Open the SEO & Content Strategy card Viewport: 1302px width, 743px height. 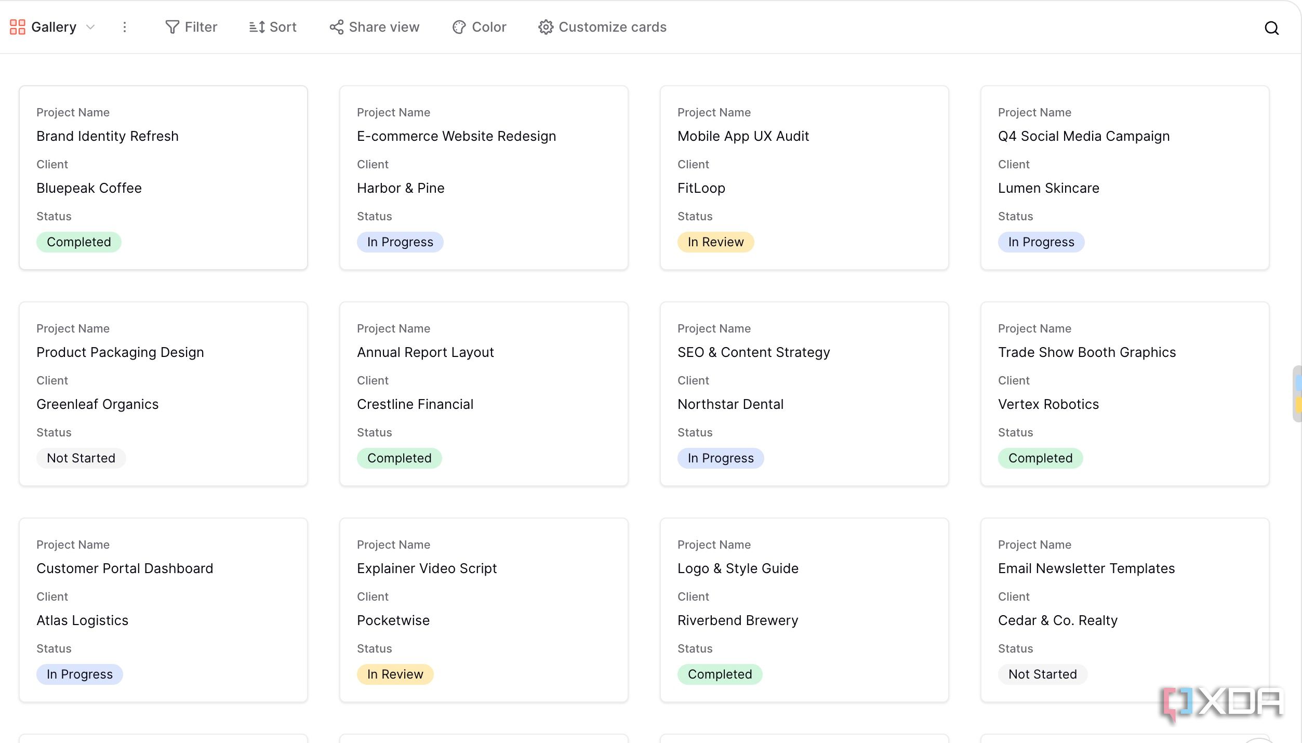coord(804,394)
